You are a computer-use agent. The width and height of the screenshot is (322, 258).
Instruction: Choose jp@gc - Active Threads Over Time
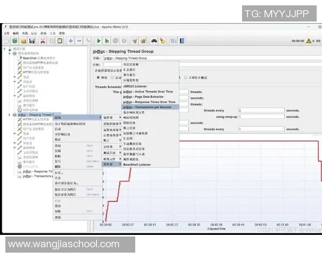click(148, 91)
